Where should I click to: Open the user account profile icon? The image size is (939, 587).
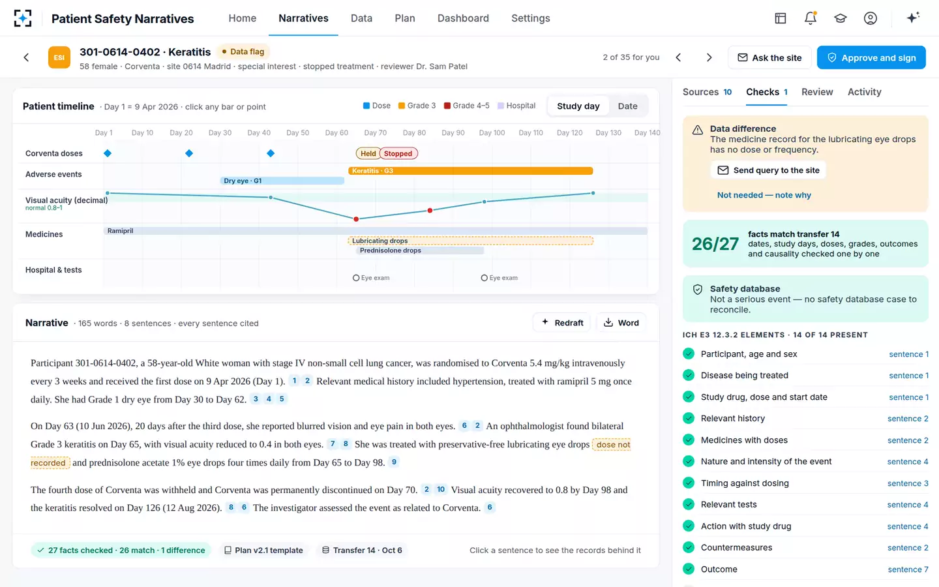871,18
